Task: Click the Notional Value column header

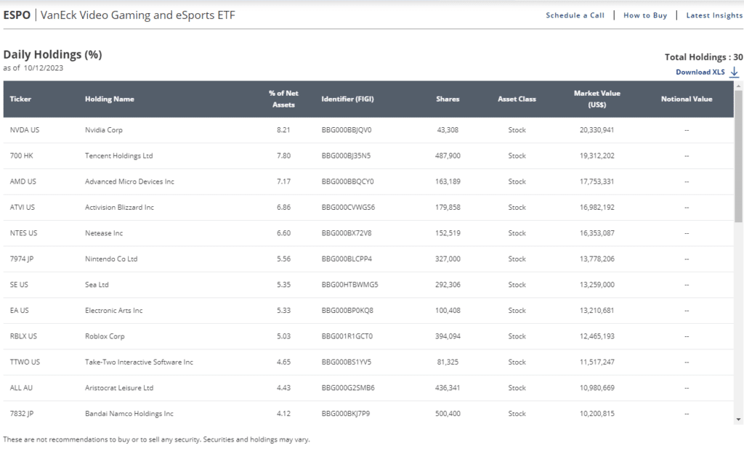Action: pos(687,99)
